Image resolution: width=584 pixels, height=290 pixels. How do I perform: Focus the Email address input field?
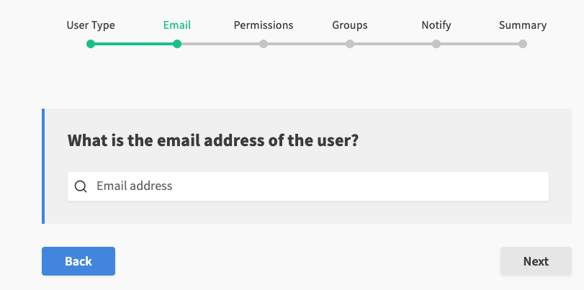click(x=317, y=186)
